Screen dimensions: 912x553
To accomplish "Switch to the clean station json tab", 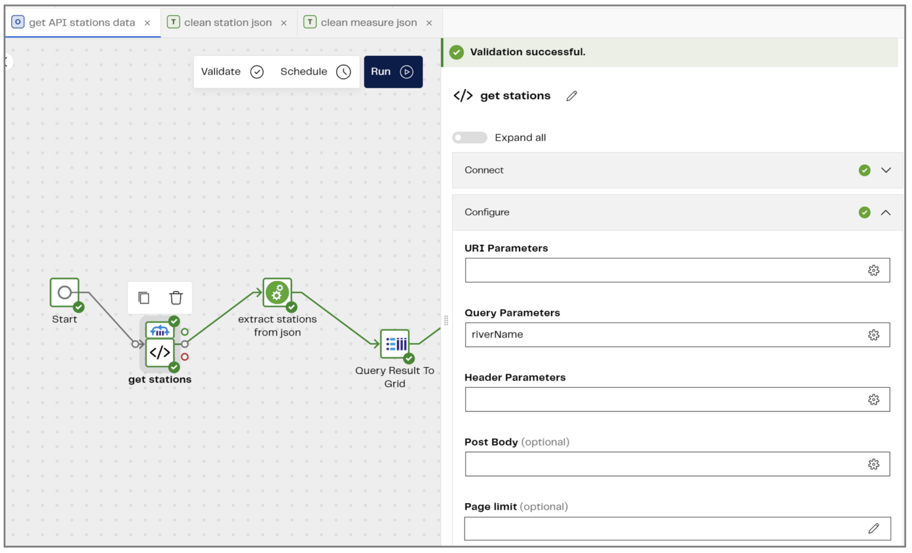I will [x=229, y=21].
